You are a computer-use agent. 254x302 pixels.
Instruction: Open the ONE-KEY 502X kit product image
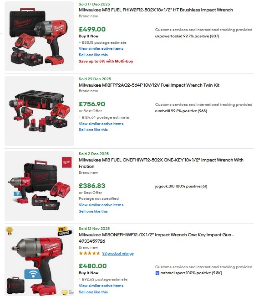39,186
